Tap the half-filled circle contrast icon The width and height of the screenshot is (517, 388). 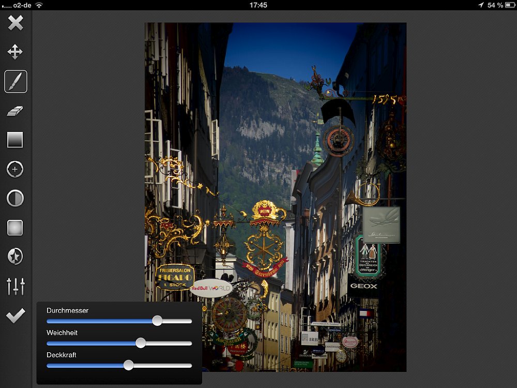pyautogui.click(x=15, y=198)
